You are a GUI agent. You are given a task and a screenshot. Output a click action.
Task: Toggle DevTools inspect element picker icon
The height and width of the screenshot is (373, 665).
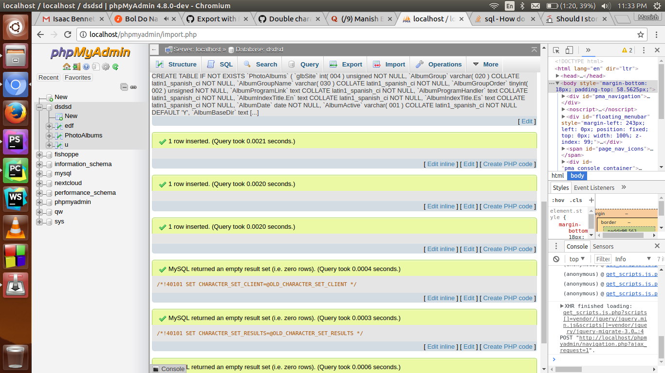point(556,50)
